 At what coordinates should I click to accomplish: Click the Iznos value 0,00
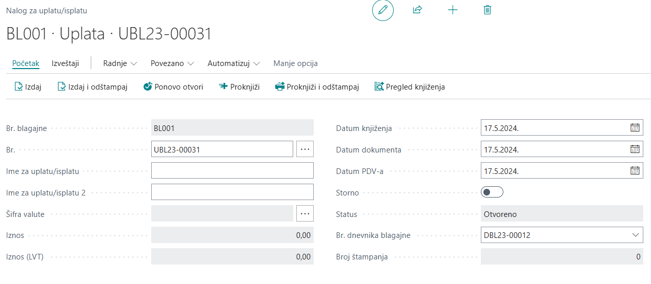(x=232, y=235)
